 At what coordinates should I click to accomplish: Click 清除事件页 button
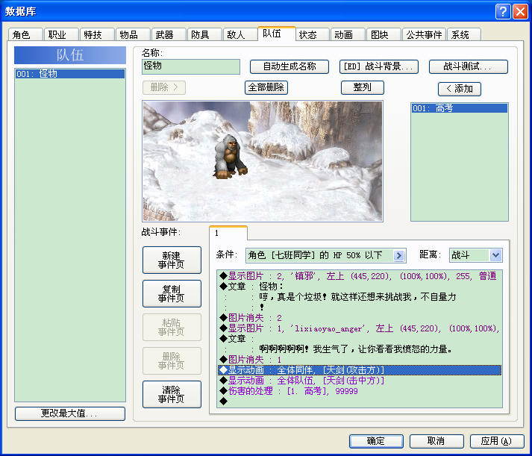click(172, 394)
